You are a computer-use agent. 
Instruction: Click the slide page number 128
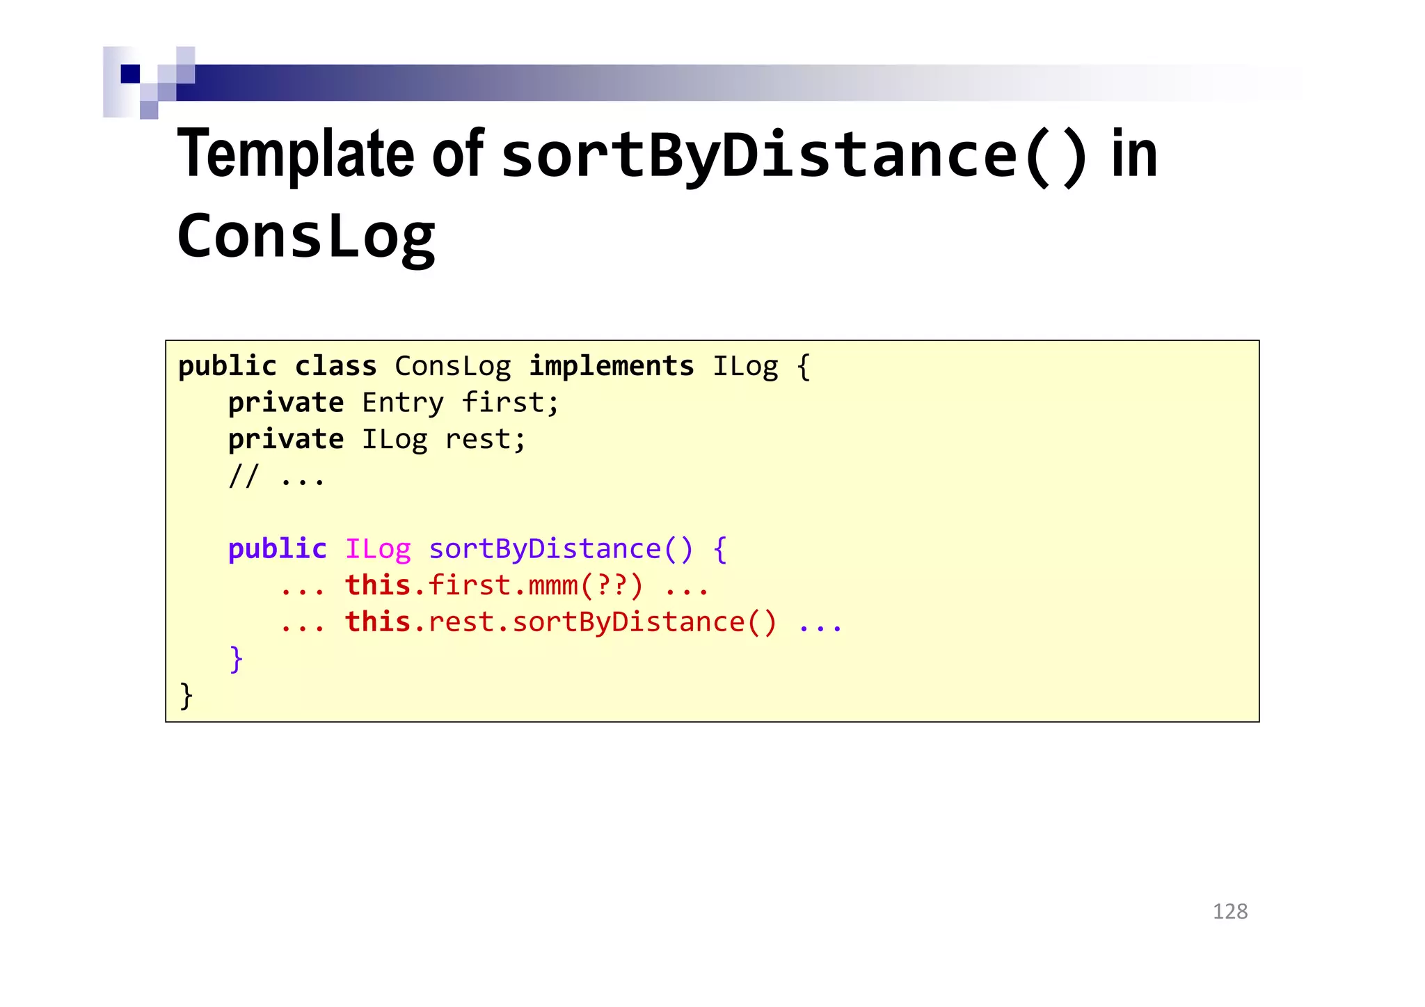[x=1230, y=912]
